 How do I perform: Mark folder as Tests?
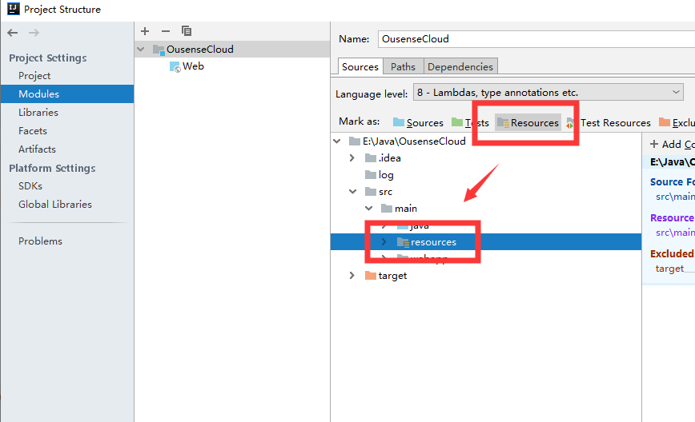click(470, 122)
